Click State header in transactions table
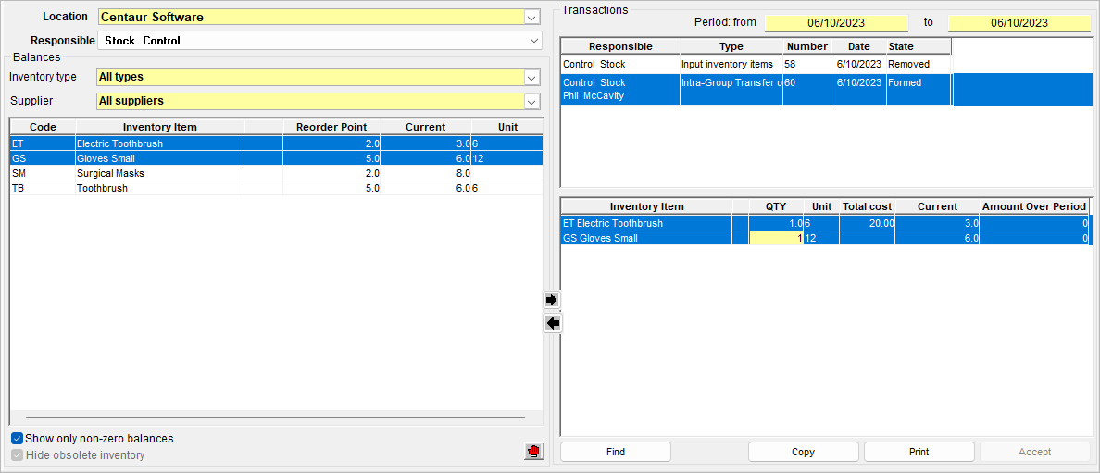Screen dimensions: 1100x473 pyautogui.click(x=919, y=46)
